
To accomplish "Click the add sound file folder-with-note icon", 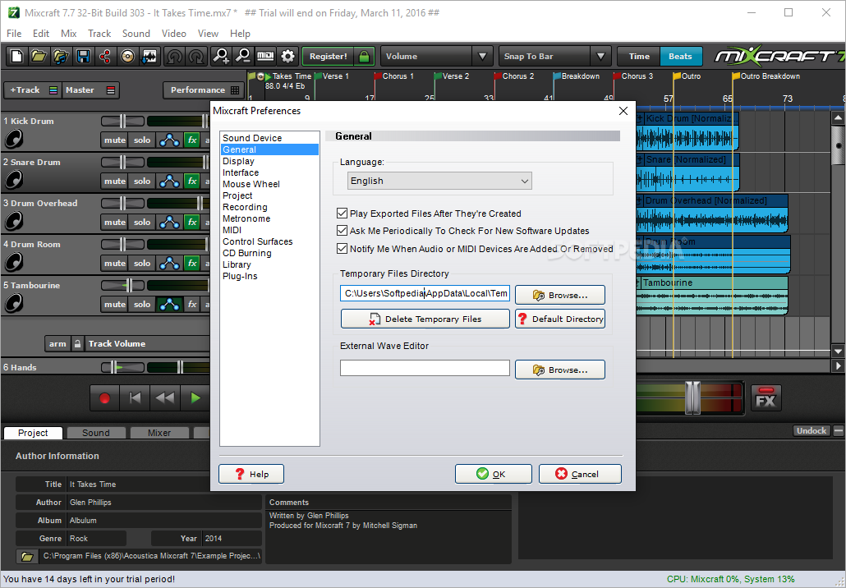I will pyautogui.click(x=61, y=56).
